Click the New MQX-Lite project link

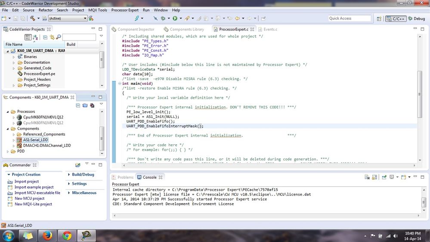coord(33,204)
